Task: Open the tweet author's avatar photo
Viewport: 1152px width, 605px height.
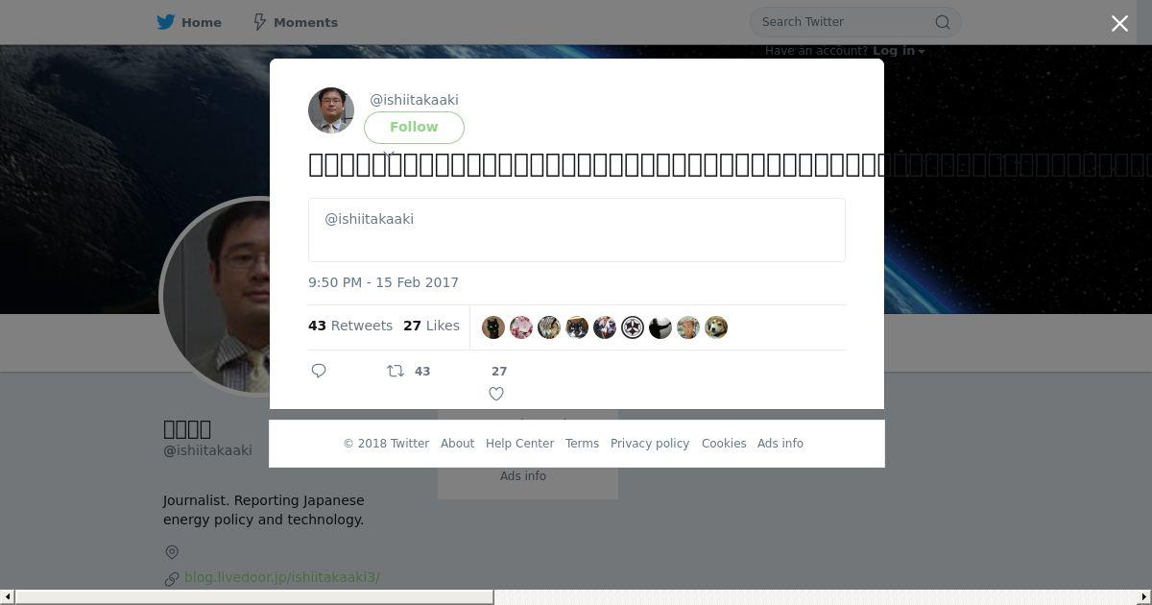Action: coord(331,110)
